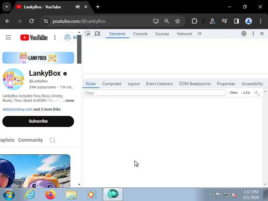Open the tab search dropdown
The image size is (268, 201).
tap(7, 7)
